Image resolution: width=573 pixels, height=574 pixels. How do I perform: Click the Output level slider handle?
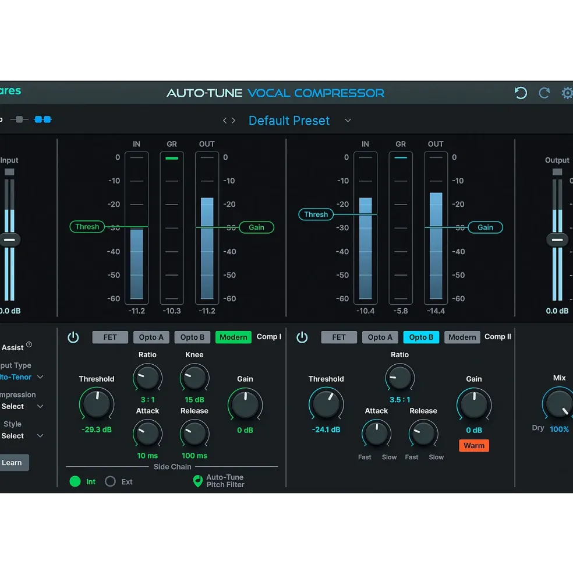(557, 240)
